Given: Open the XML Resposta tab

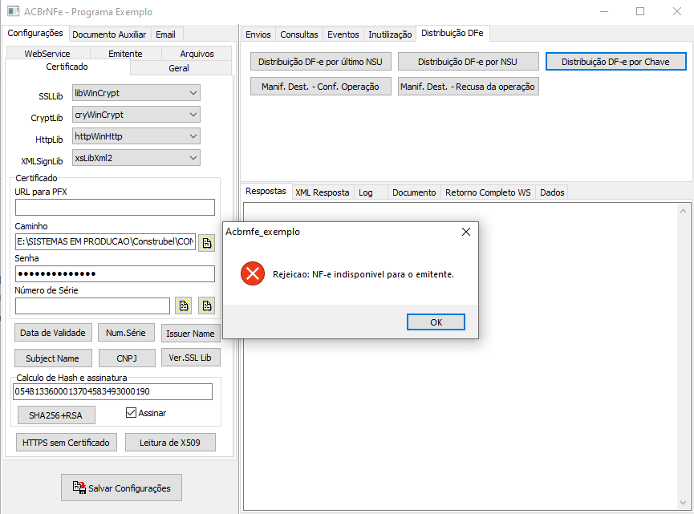Looking at the screenshot, I should coord(323,192).
